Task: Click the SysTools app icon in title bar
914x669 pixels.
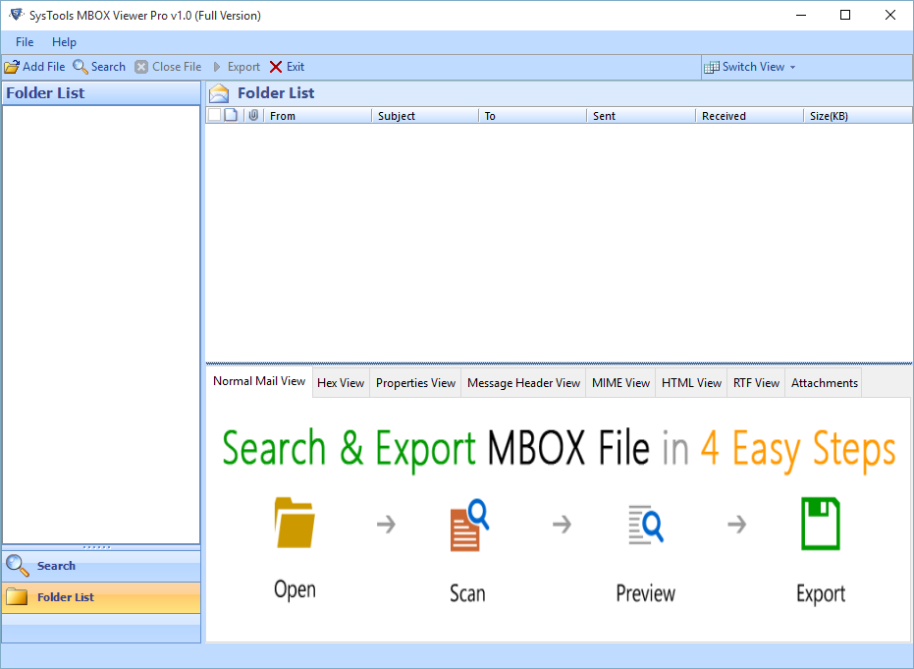Action: 17,15
